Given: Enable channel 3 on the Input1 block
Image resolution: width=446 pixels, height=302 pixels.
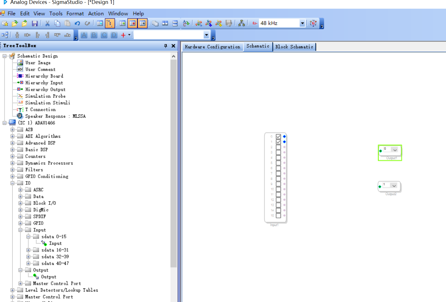Looking at the screenshot, I should 278,152.
